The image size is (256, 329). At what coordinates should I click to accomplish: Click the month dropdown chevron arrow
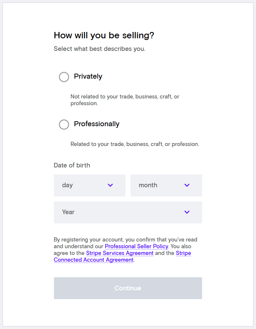click(187, 186)
